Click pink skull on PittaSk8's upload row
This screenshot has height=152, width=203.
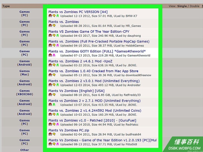(x=58, y=144)
